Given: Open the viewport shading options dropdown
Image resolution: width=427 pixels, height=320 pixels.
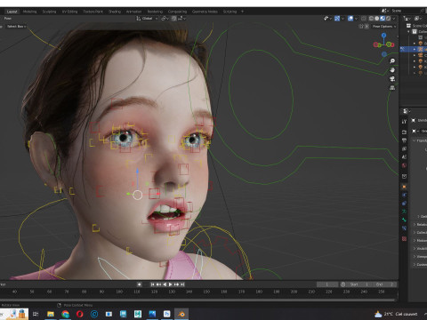Looking at the screenshot, I should 394,19.
